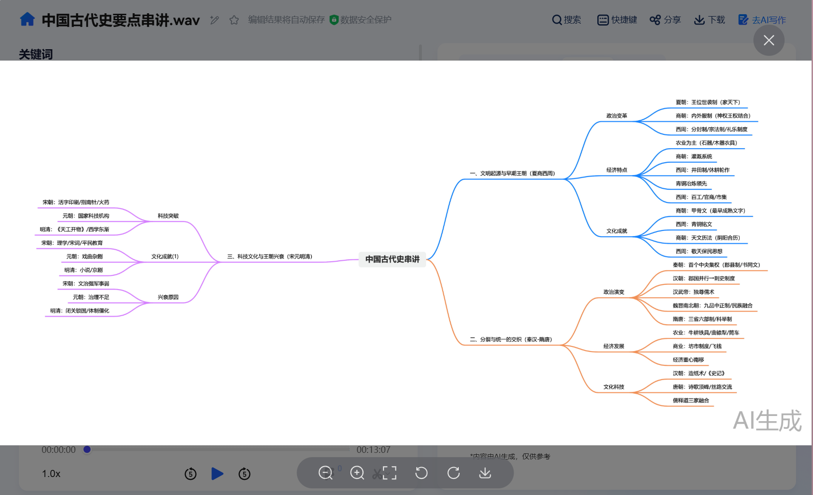This screenshot has height=495, width=813.
Task: Toggle fullscreen view of the mind map
Action: [389, 473]
